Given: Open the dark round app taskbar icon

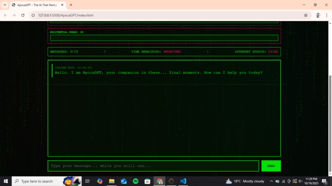Looking at the screenshot, I should click(x=171, y=181).
